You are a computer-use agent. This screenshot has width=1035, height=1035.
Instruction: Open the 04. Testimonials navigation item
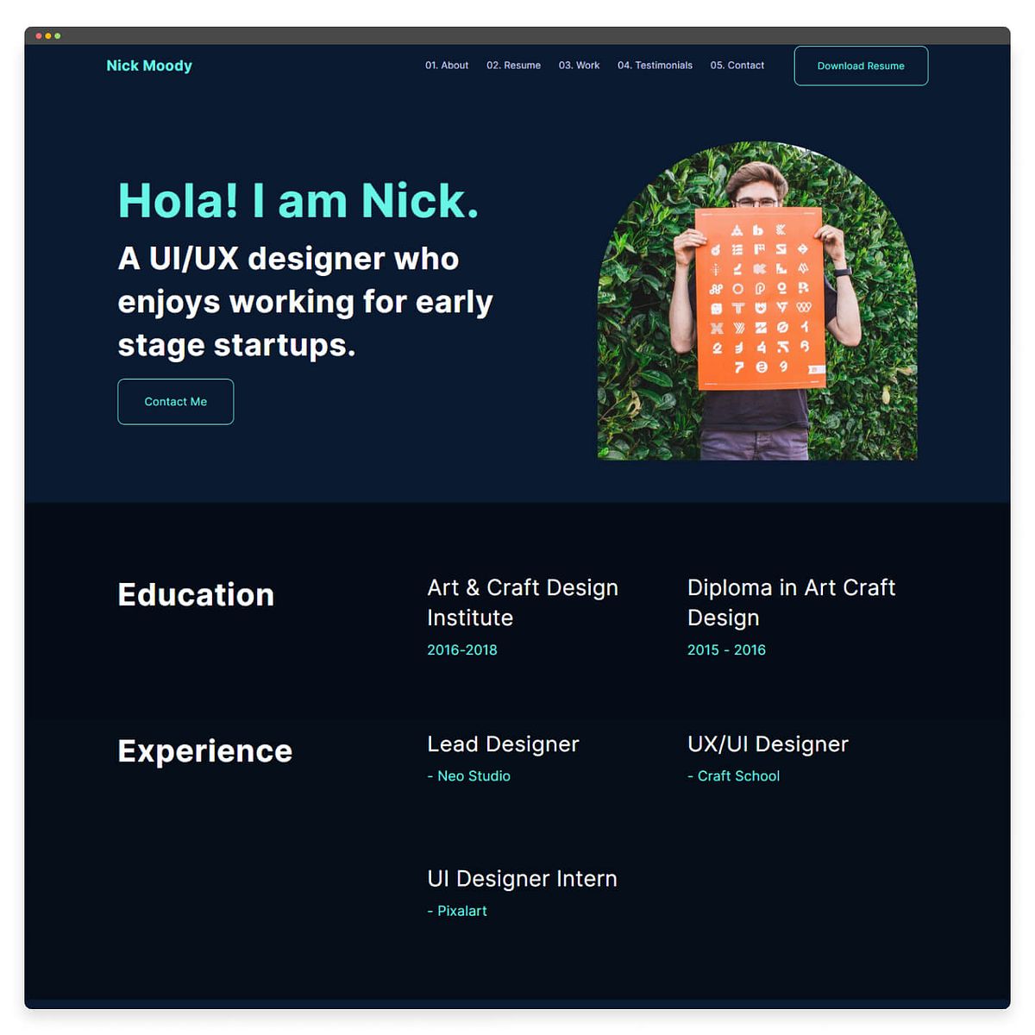(x=655, y=65)
